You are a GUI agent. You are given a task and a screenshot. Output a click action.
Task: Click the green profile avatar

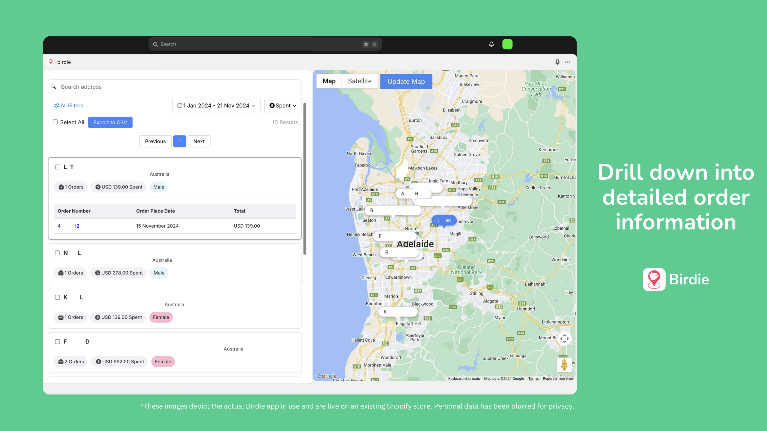pyautogui.click(x=507, y=44)
